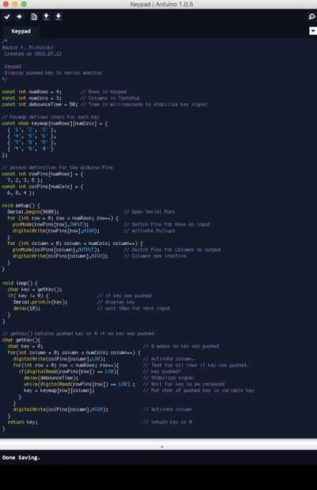
Task: Upload sketch with the right-arrow icon
Action: [x=20, y=17]
